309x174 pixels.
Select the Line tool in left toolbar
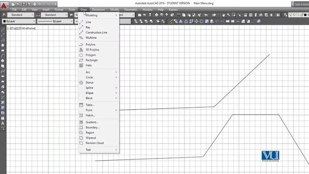(x=2, y=30)
